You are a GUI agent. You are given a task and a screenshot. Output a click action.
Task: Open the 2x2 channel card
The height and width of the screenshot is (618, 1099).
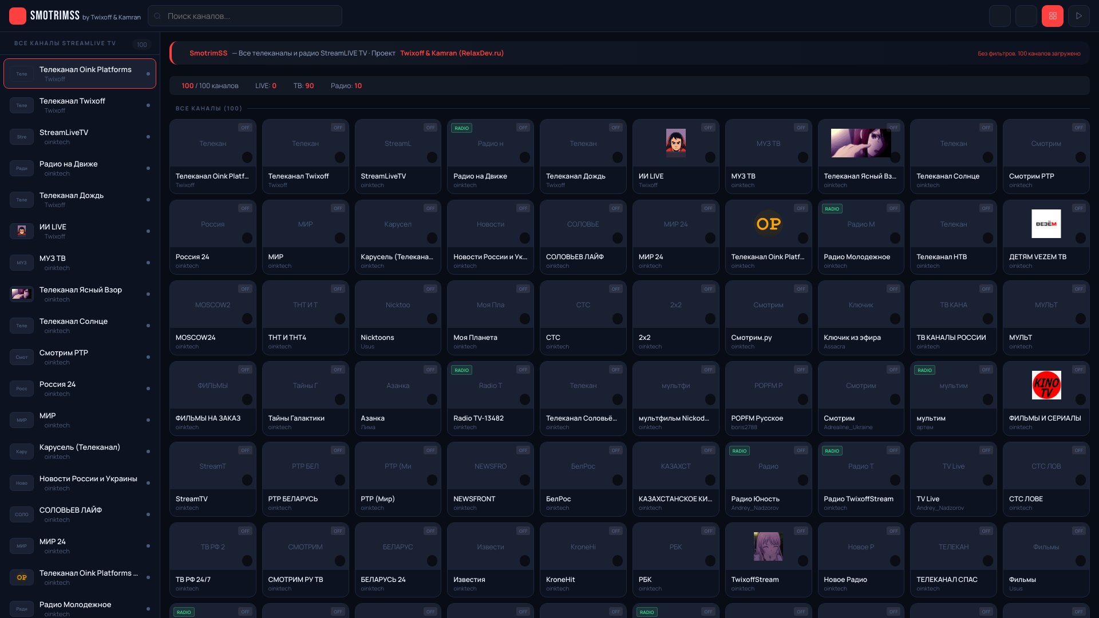coord(676,318)
